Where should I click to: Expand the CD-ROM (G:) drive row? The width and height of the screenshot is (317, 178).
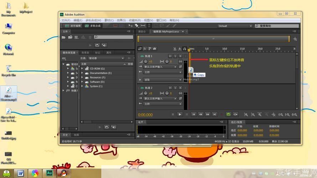(x=82, y=68)
